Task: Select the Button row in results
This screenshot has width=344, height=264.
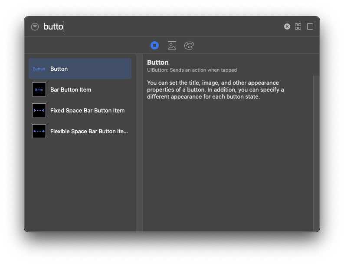Action: [80, 69]
